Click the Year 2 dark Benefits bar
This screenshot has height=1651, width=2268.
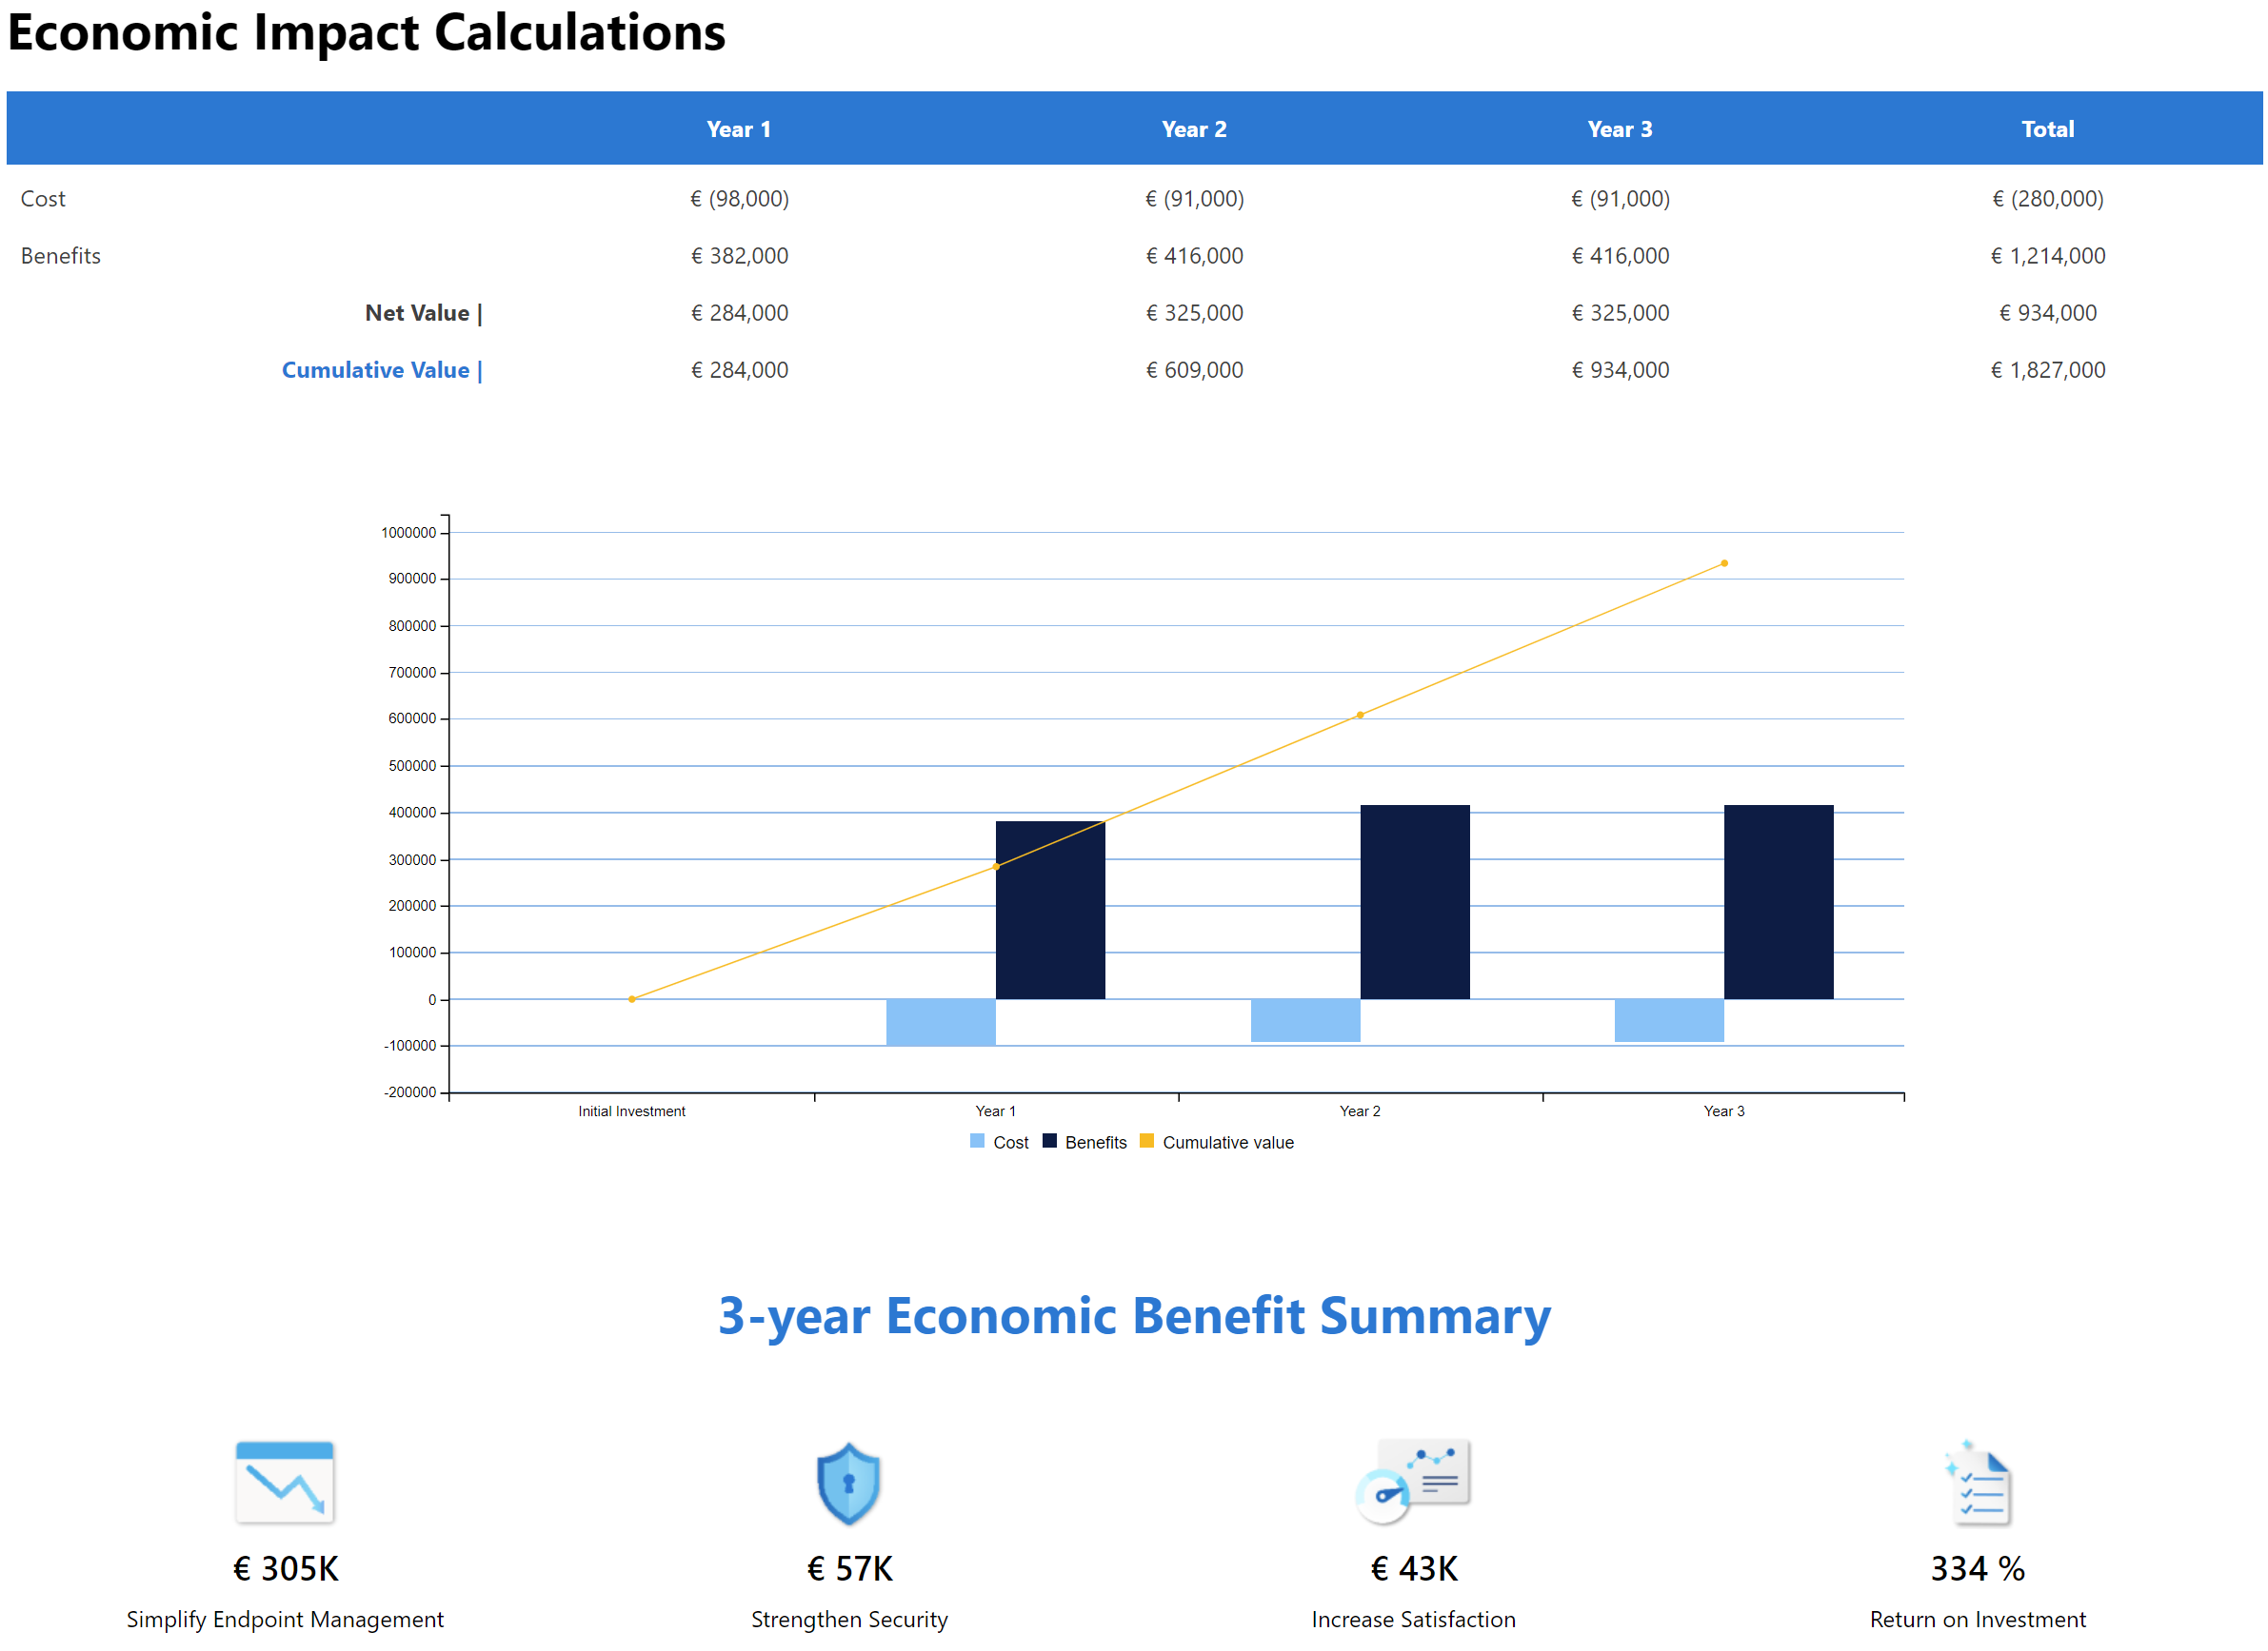click(1415, 902)
